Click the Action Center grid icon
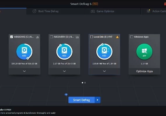This screenshot has height=116, width=166. [x=148, y=11]
